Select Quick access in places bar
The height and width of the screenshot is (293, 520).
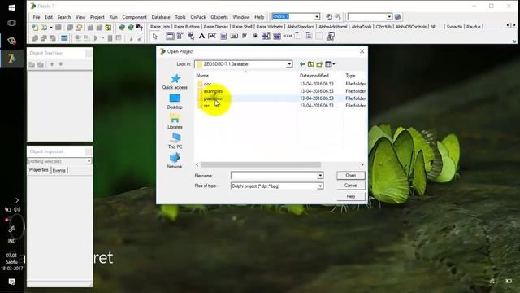coord(175,81)
